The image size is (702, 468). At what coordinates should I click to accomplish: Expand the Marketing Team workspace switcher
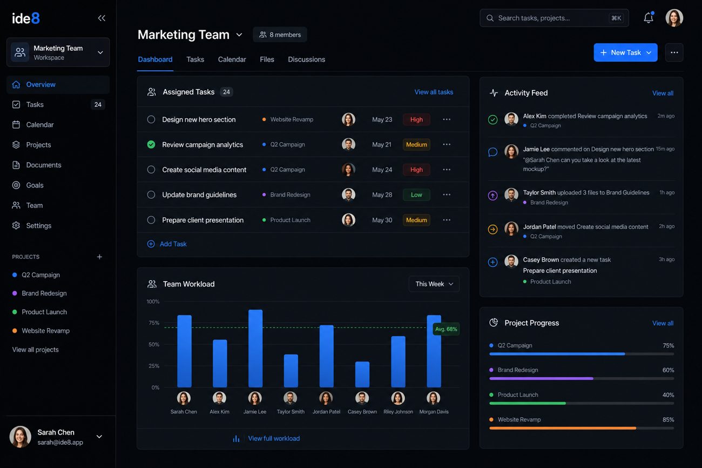pyautogui.click(x=100, y=52)
